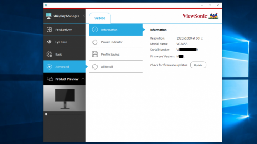Open the Eye Care menu
This screenshot has width=257, height=144.
tap(64, 42)
